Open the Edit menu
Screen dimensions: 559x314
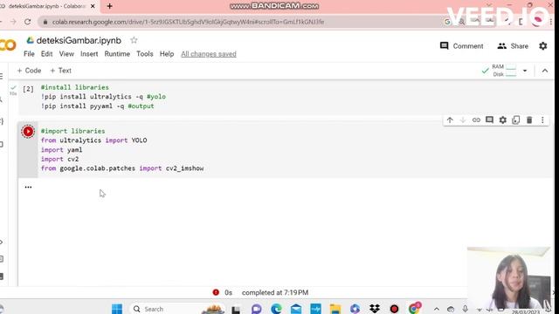[46, 54]
